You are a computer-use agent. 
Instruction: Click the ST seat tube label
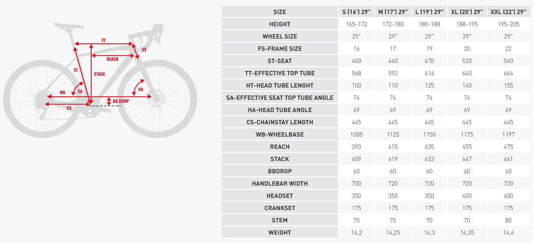point(76,70)
